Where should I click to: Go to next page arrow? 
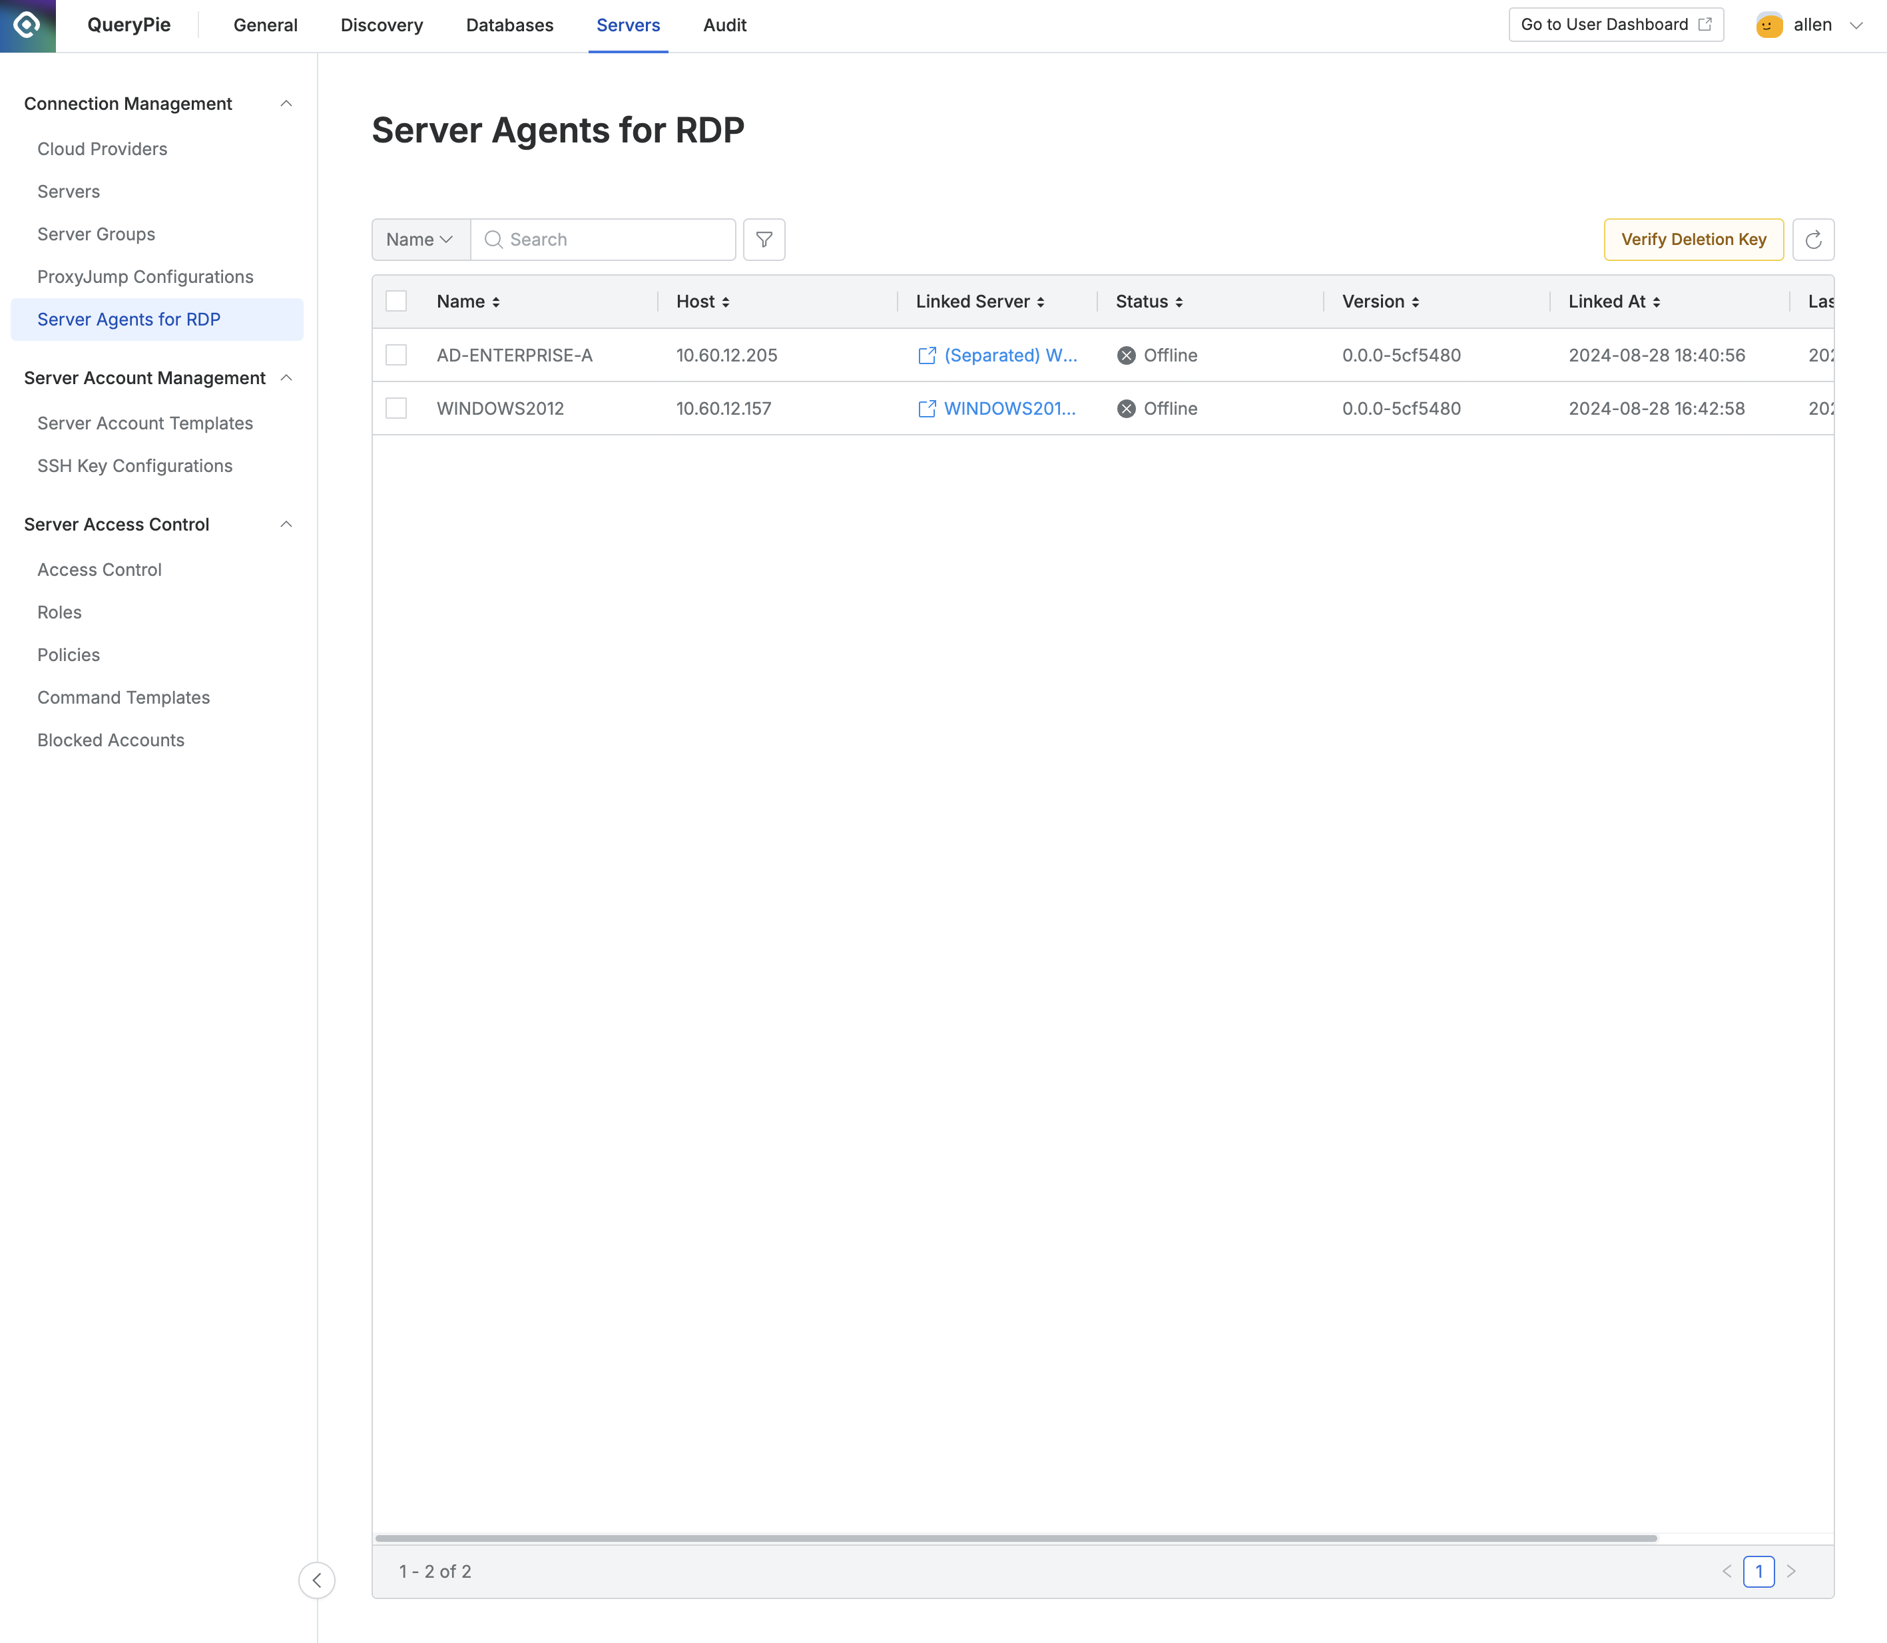(x=1790, y=1572)
